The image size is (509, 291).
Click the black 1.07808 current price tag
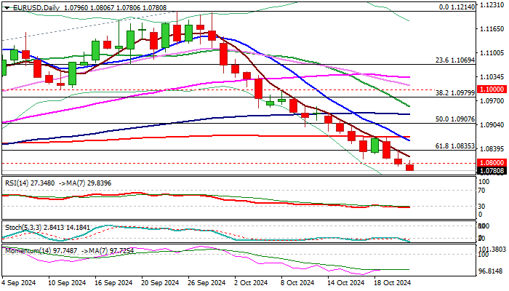pos(492,171)
